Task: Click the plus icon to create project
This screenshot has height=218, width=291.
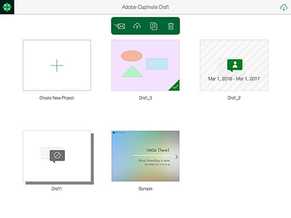Action: (57, 65)
